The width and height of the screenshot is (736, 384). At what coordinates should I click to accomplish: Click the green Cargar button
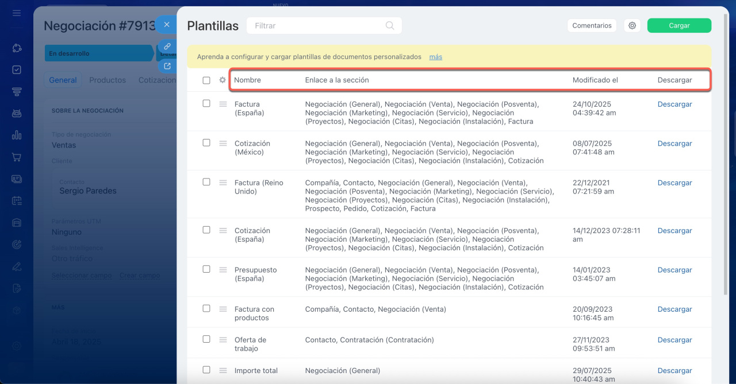pos(679,26)
